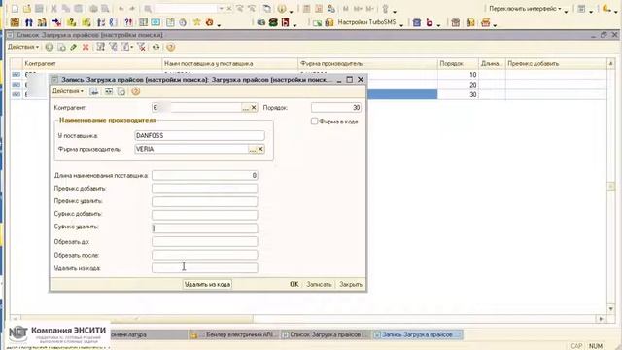The width and height of the screenshot is (622, 350).
Task: Click first icon after Действия in record dialog
Action: (94, 91)
